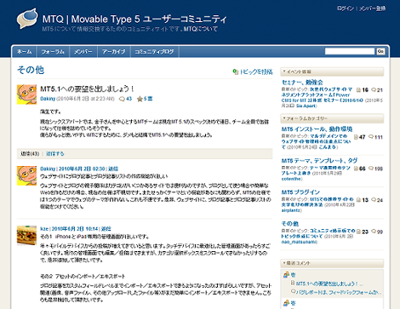Click the topic count icon showing 16
Viewport: 400px width, 309px height.
tap(358, 90)
